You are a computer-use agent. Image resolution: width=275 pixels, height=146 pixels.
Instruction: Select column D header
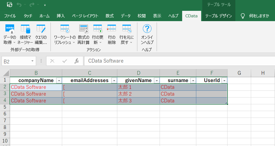coord(138,73)
